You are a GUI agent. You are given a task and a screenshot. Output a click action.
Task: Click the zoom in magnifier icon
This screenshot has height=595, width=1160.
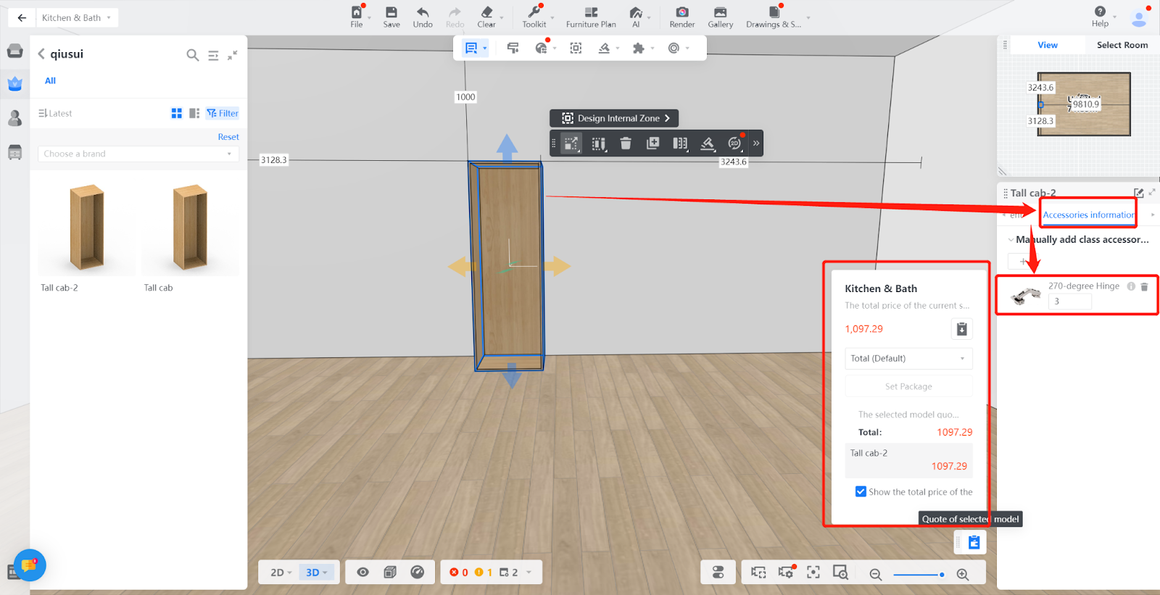coord(963,574)
